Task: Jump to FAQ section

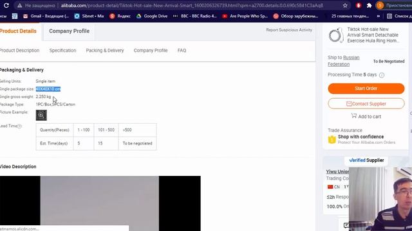Action: pos(182,50)
